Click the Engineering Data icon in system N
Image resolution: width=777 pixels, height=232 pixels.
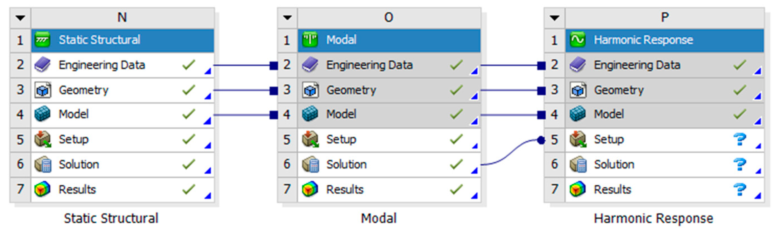click(x=43, y=65)
